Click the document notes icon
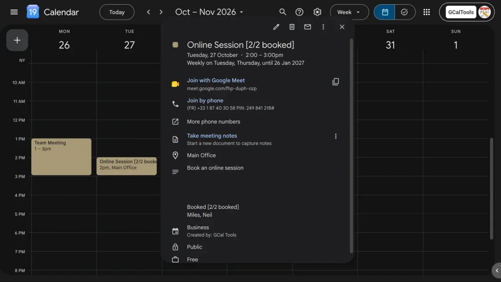The width and height of the screenshot is (501, 282). (175, 139)
